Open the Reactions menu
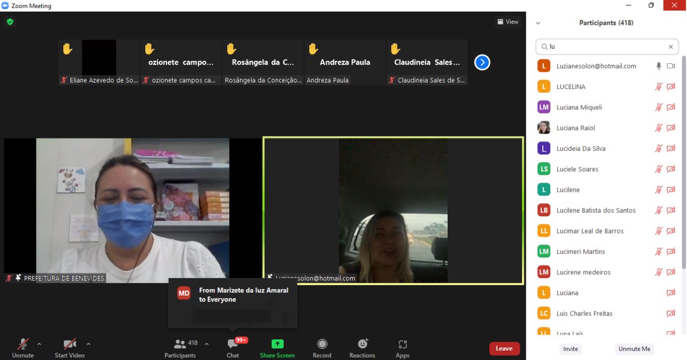Viewport: 687px width, 360px height. 363,346
